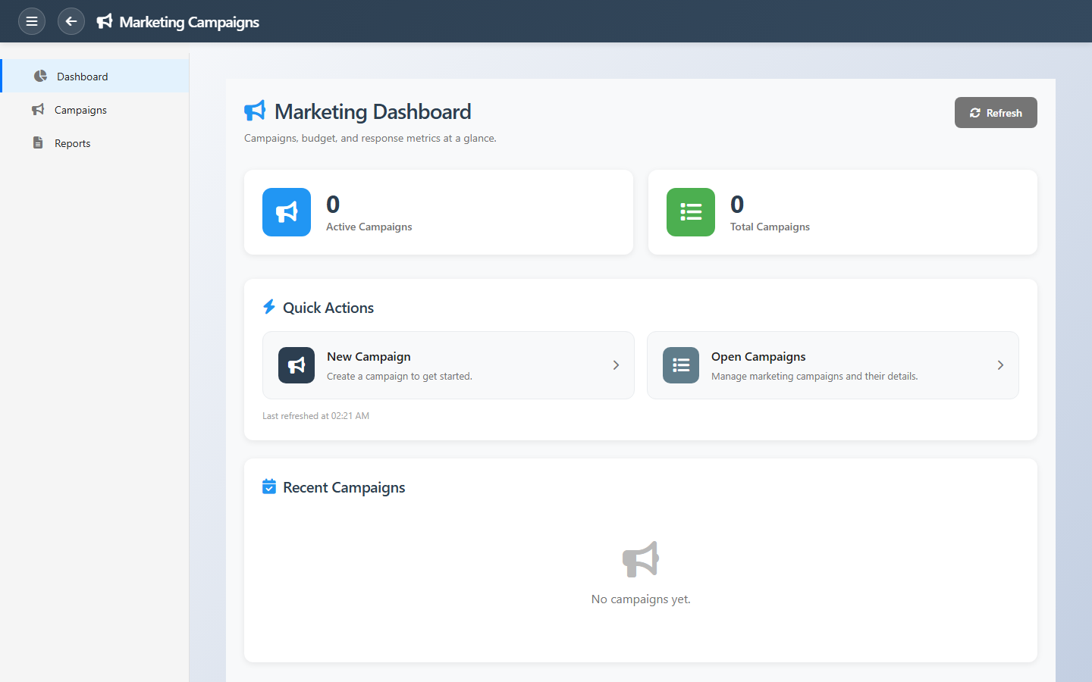Open the Dashboard sidebar menu item

tap(82, 77)
